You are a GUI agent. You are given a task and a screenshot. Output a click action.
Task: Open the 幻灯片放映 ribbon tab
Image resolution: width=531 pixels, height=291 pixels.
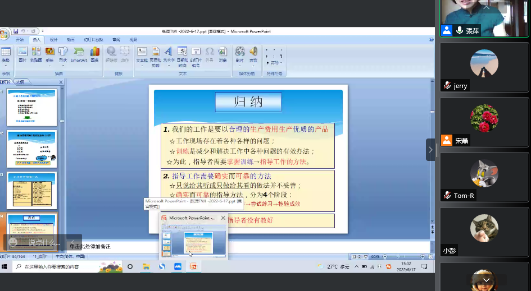coord(93,40)
